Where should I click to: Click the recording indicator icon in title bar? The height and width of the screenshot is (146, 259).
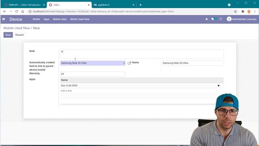click(x=229, y=5)
